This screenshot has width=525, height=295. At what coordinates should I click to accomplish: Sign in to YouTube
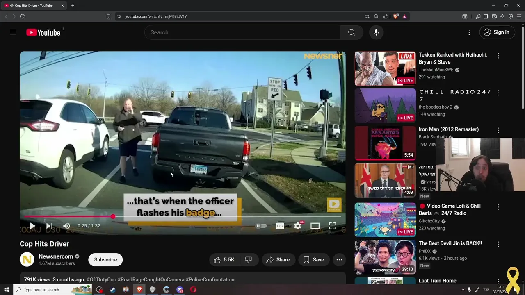click(497, 32)
